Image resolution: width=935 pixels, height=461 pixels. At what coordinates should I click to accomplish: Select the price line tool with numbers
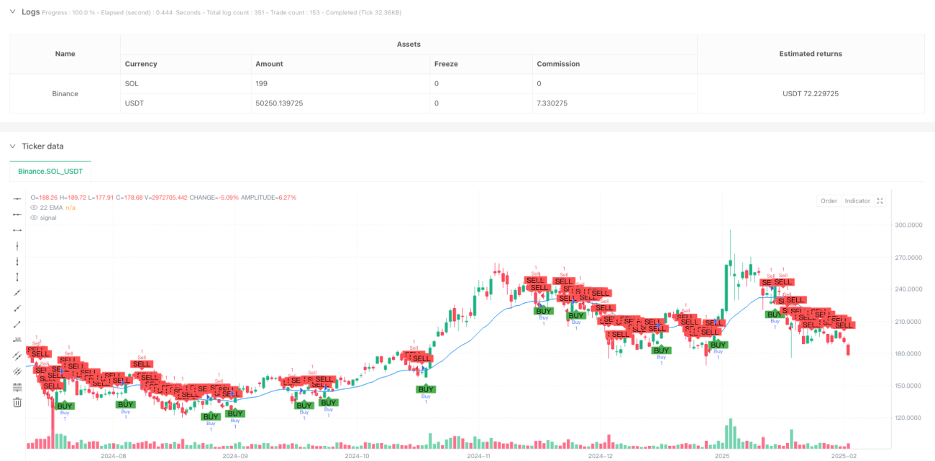(x=17, y=340)
